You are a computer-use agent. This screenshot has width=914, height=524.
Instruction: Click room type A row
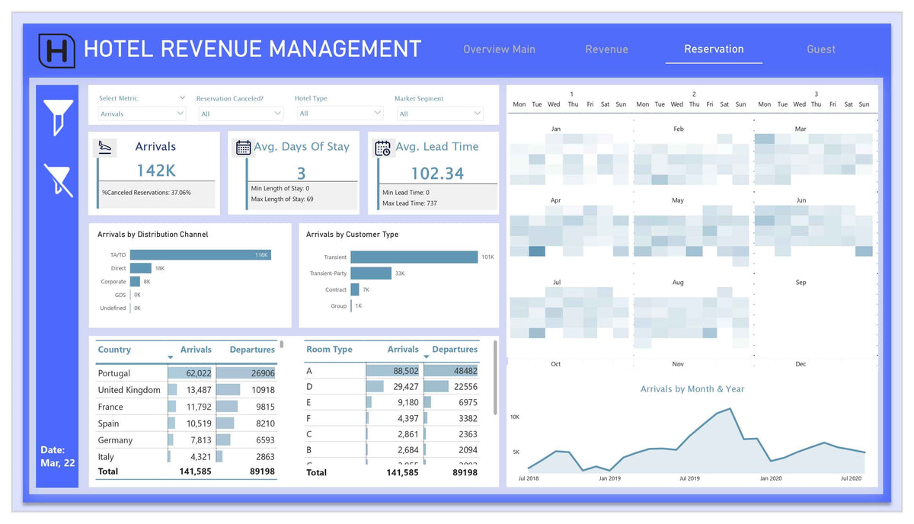pos(392,371)
